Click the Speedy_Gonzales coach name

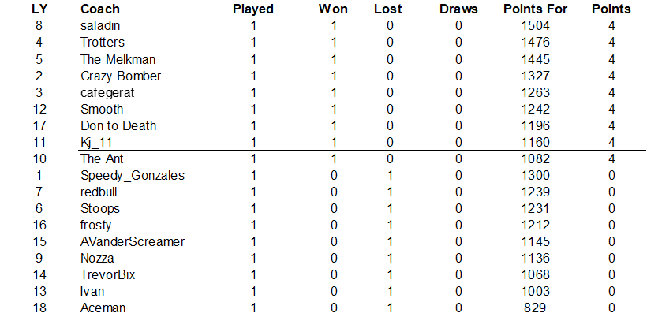(133, 175)
